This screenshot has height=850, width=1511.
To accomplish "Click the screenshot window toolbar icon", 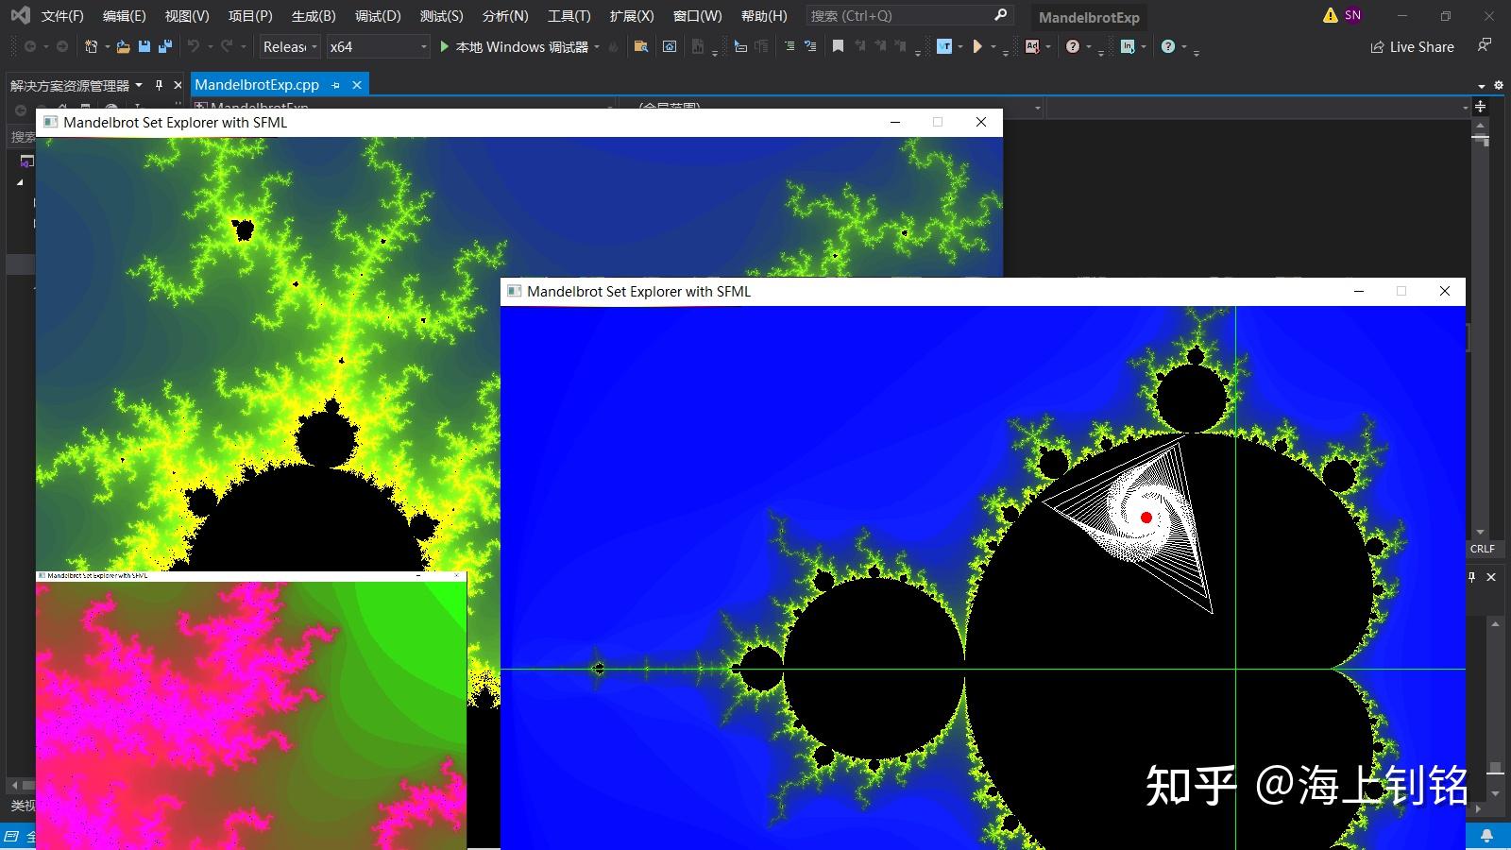I will coord(670,46).
